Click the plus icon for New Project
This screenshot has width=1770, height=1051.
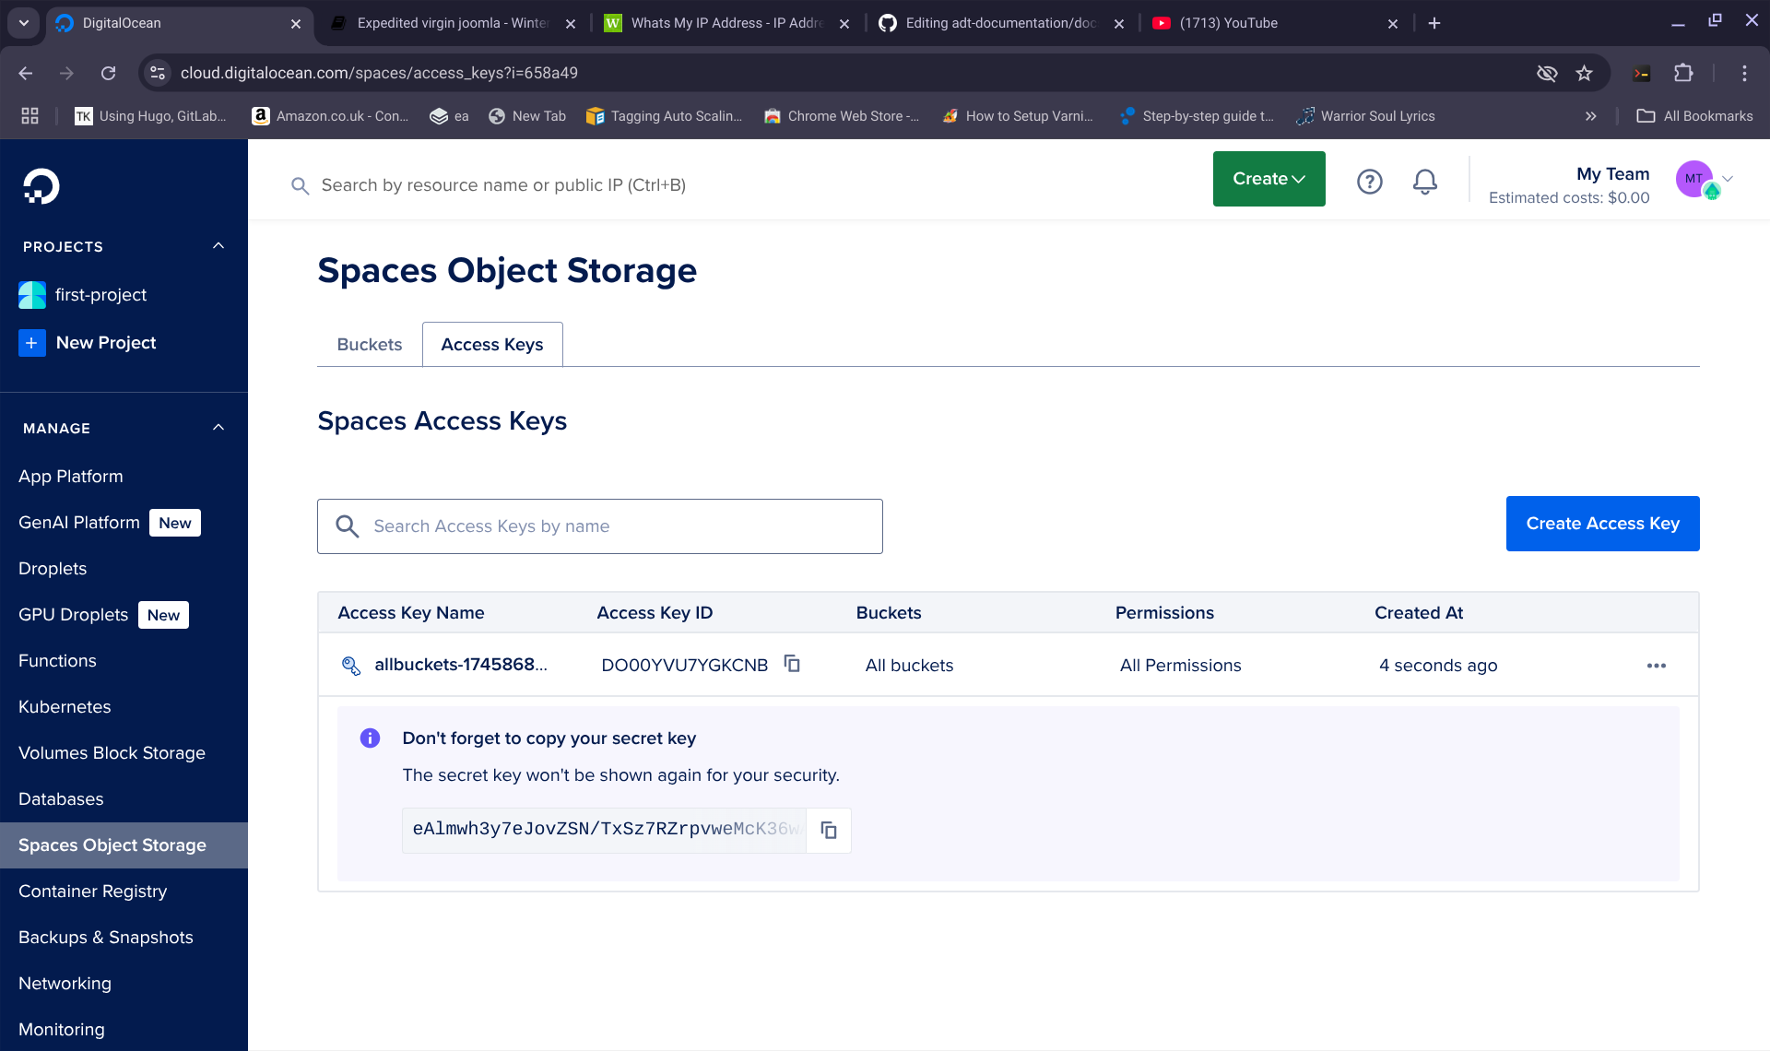pos(31,343)
